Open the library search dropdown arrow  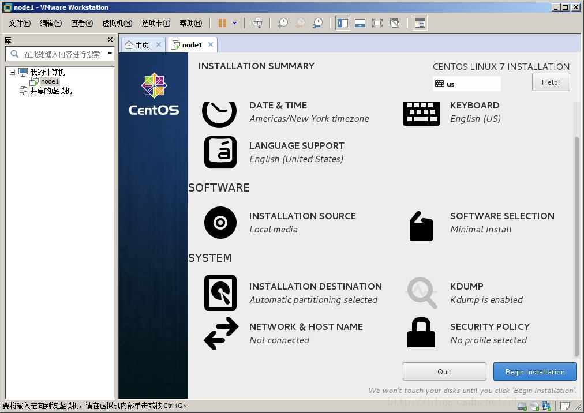click(x=110, y=54)
